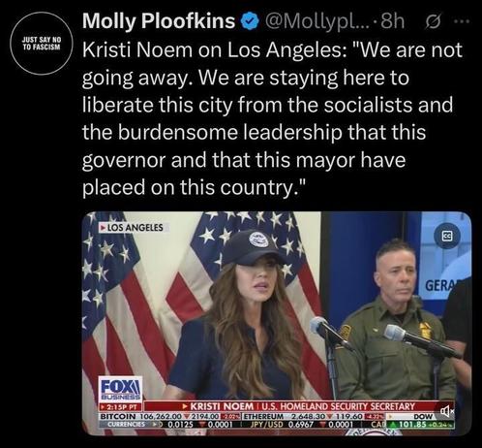
Task: Click the cap emblem on speaker's hat
Action: 258,240
